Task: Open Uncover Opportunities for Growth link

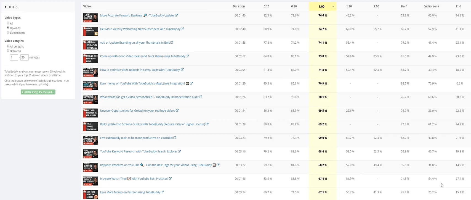Action: tap(137, 110)
